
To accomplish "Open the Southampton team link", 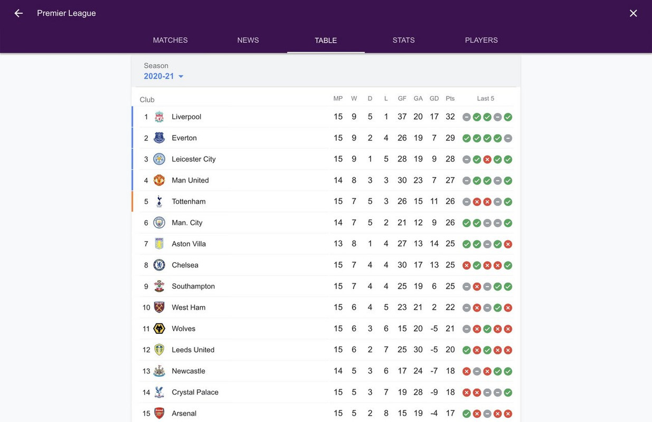I will click(x=193, y=286).
